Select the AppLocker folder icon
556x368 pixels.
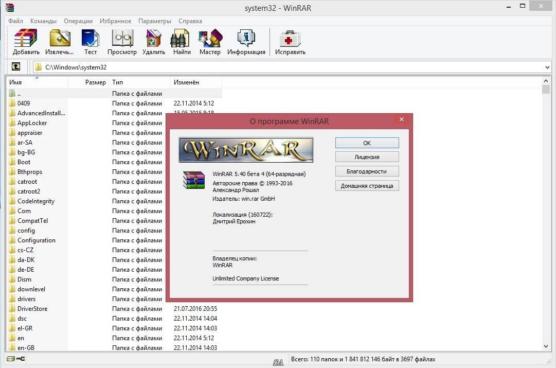pos(12,123)
